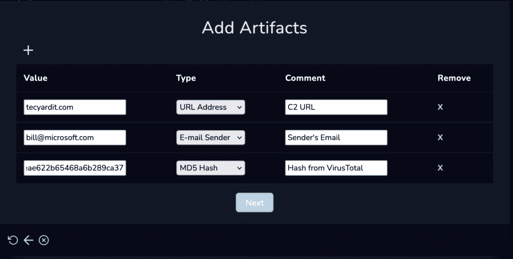Click the Comment column header
Viewport: 513px width, 259px height.
coord(305,78)
